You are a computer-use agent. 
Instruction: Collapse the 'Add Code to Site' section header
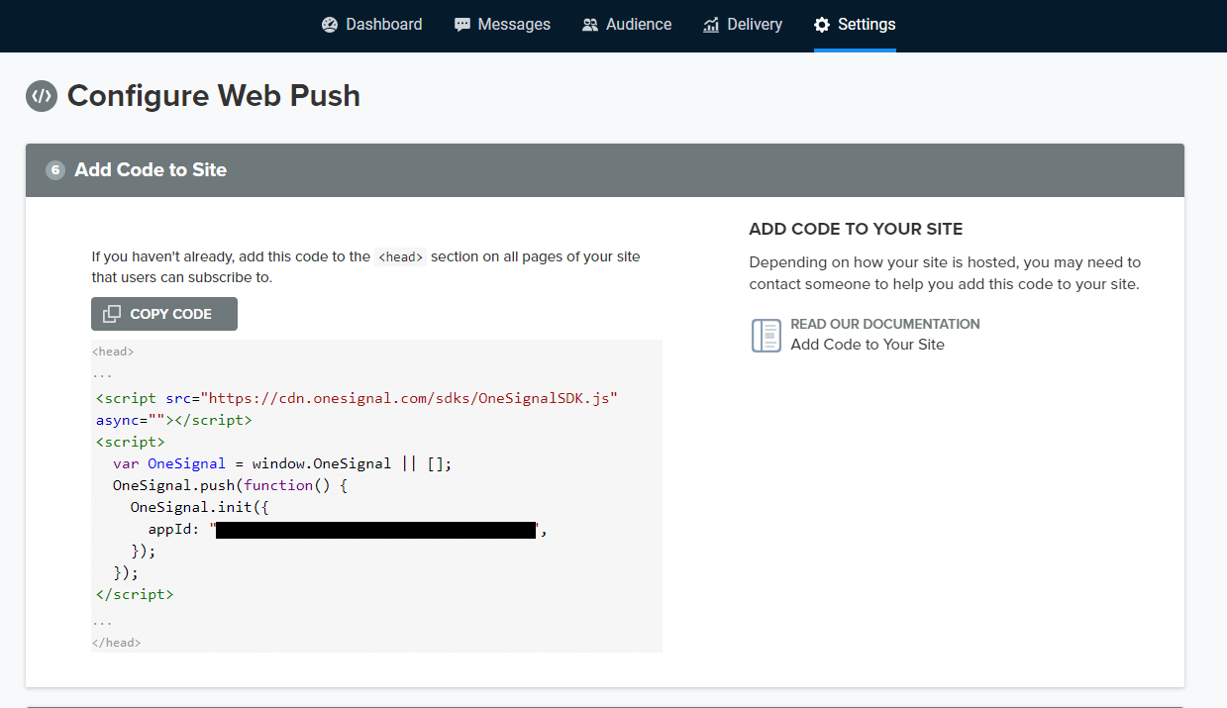click(x=604, y=170)
